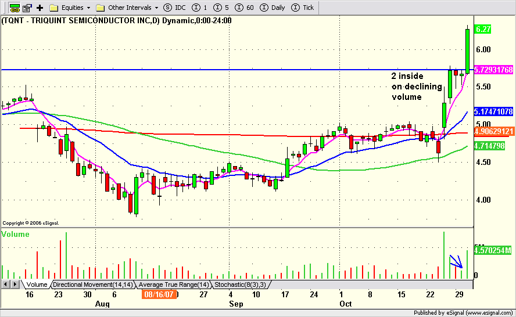The height and width of the screenshot is (317, 516).
Task: Click the Sep month label on time axis
Action: point(236,304)
